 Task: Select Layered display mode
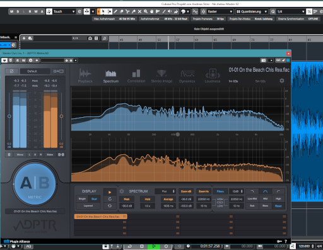click(x=88, y=206)
